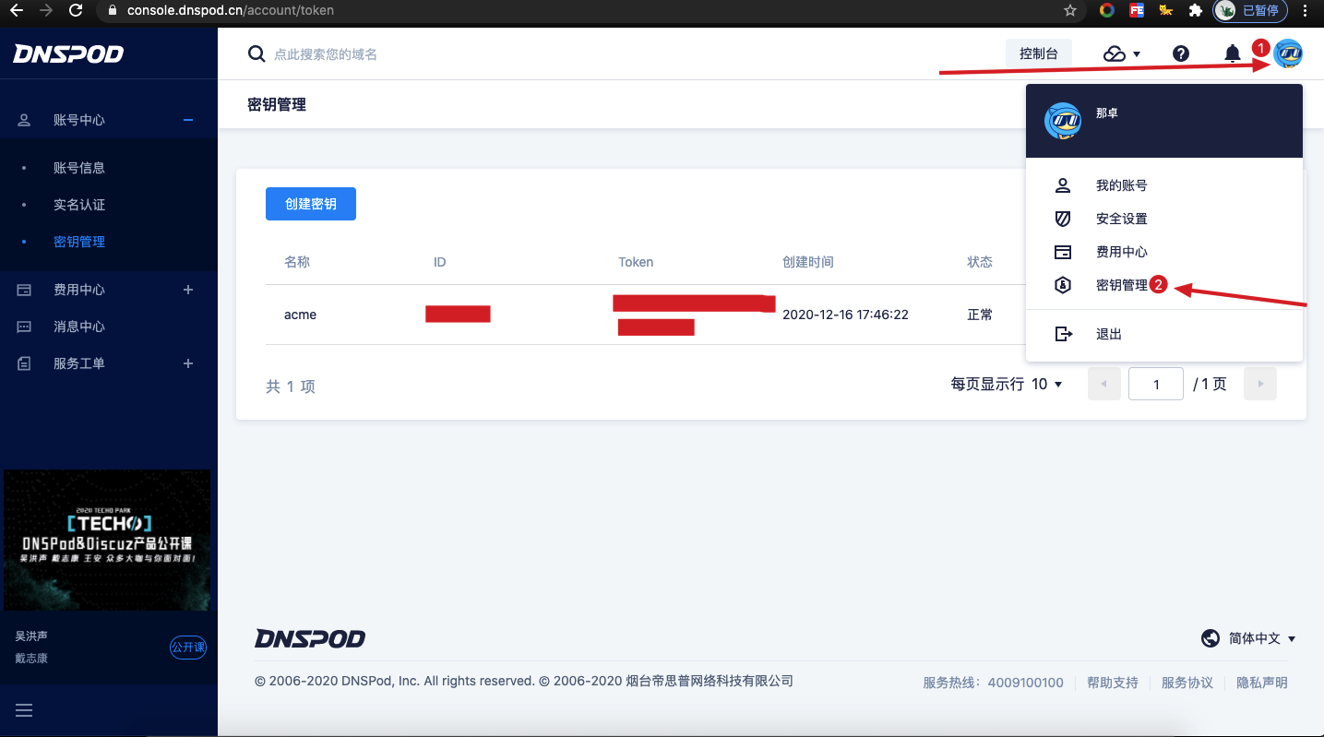The width and height of the screenshot is (1324, 737).
Task: Open 实名认证 in sidebar
Action: click(79, 205)
